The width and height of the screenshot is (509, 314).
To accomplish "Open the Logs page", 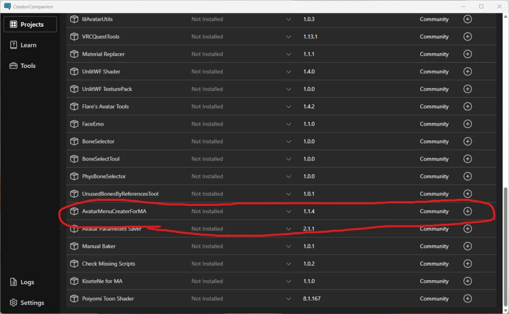I will (x=22, y=282).
